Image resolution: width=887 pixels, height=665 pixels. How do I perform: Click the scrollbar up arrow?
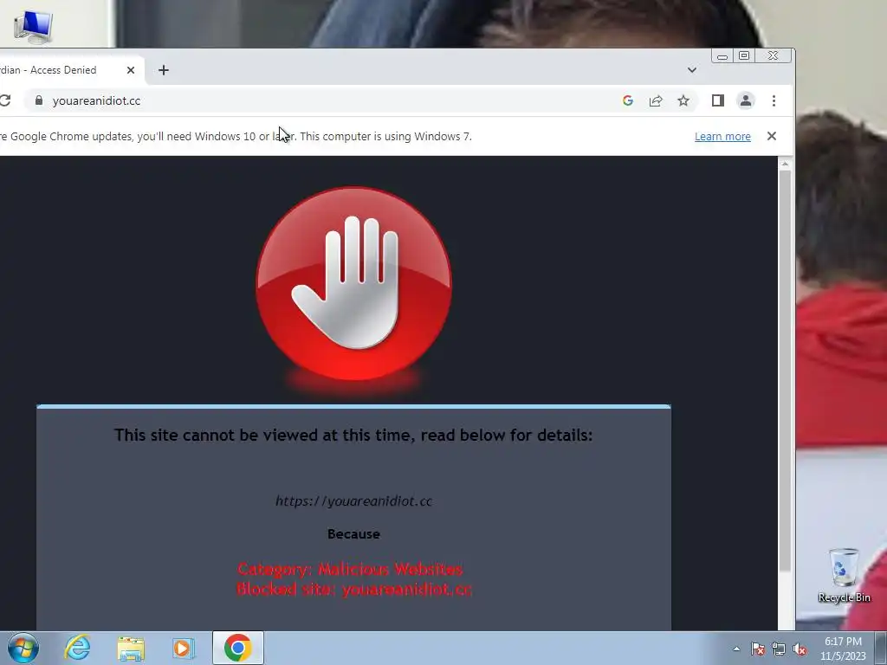click(x=785, y=164)
